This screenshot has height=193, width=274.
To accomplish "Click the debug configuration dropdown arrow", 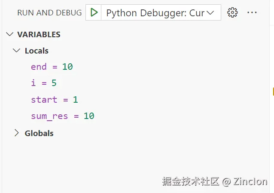I will [210, 13].
